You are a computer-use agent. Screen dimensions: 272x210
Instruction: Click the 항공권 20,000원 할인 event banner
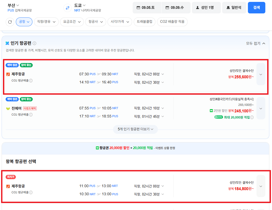tap(135, 148)
